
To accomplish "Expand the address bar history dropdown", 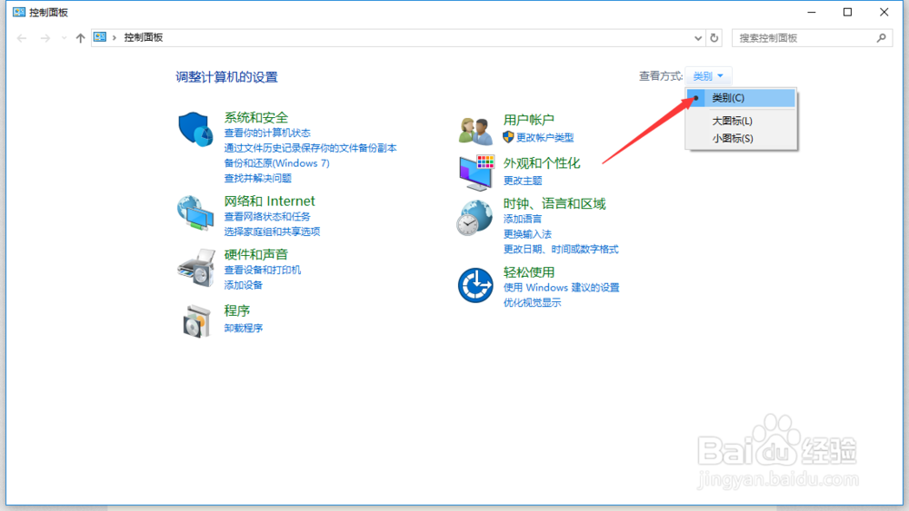I will tap(698, 37).
